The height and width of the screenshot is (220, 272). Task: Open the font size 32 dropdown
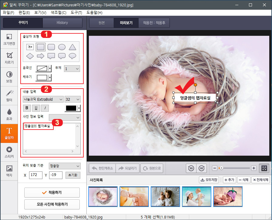72,99
